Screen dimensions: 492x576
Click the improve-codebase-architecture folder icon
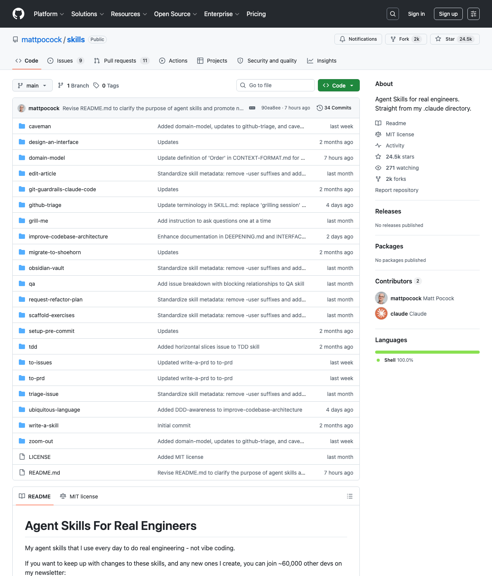point(22,237)
